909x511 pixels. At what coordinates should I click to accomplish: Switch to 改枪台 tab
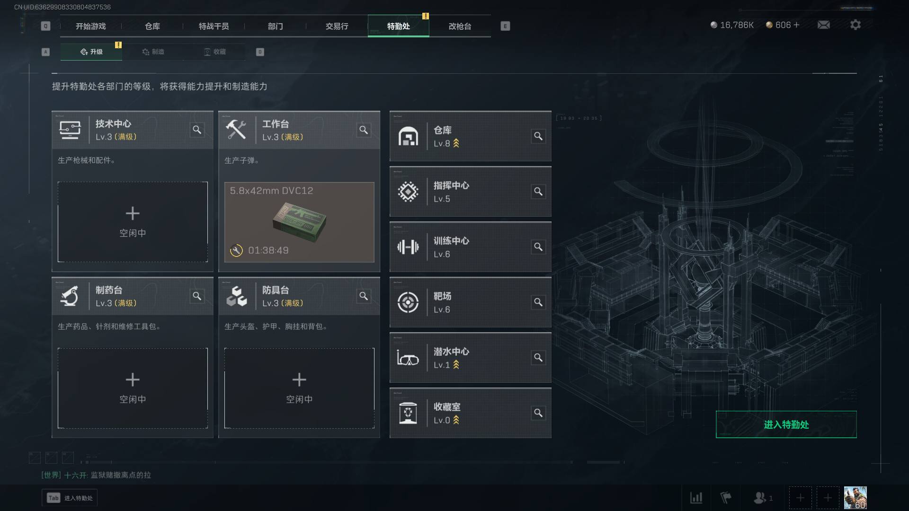click(460, 26)
